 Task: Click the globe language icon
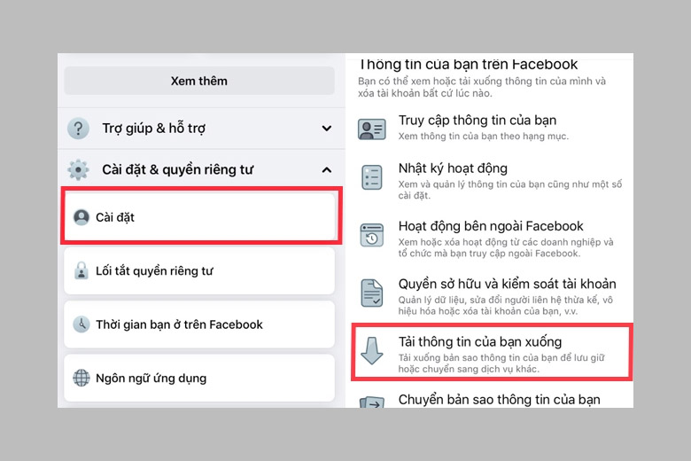(x=82, y=378)
